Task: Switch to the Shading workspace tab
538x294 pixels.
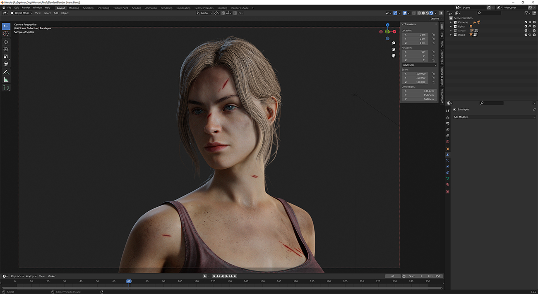Action: [137, 7]
